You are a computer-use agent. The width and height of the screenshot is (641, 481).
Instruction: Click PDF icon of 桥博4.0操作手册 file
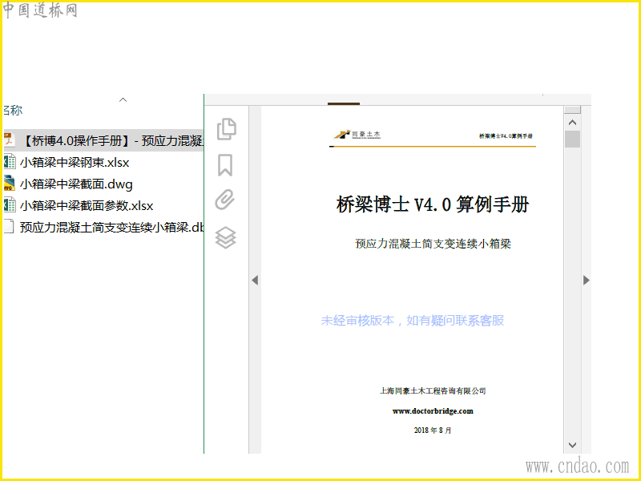click(x=10, y=140)
